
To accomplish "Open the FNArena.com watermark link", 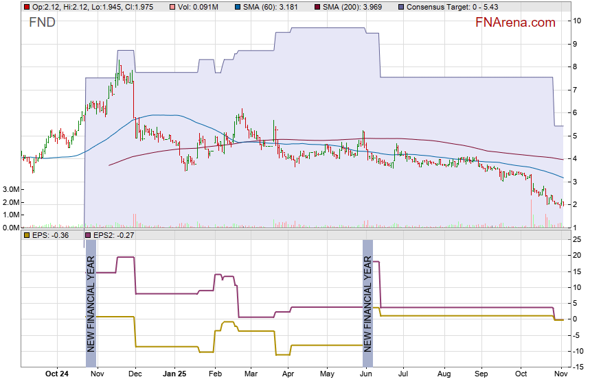I will coord(515,23).
